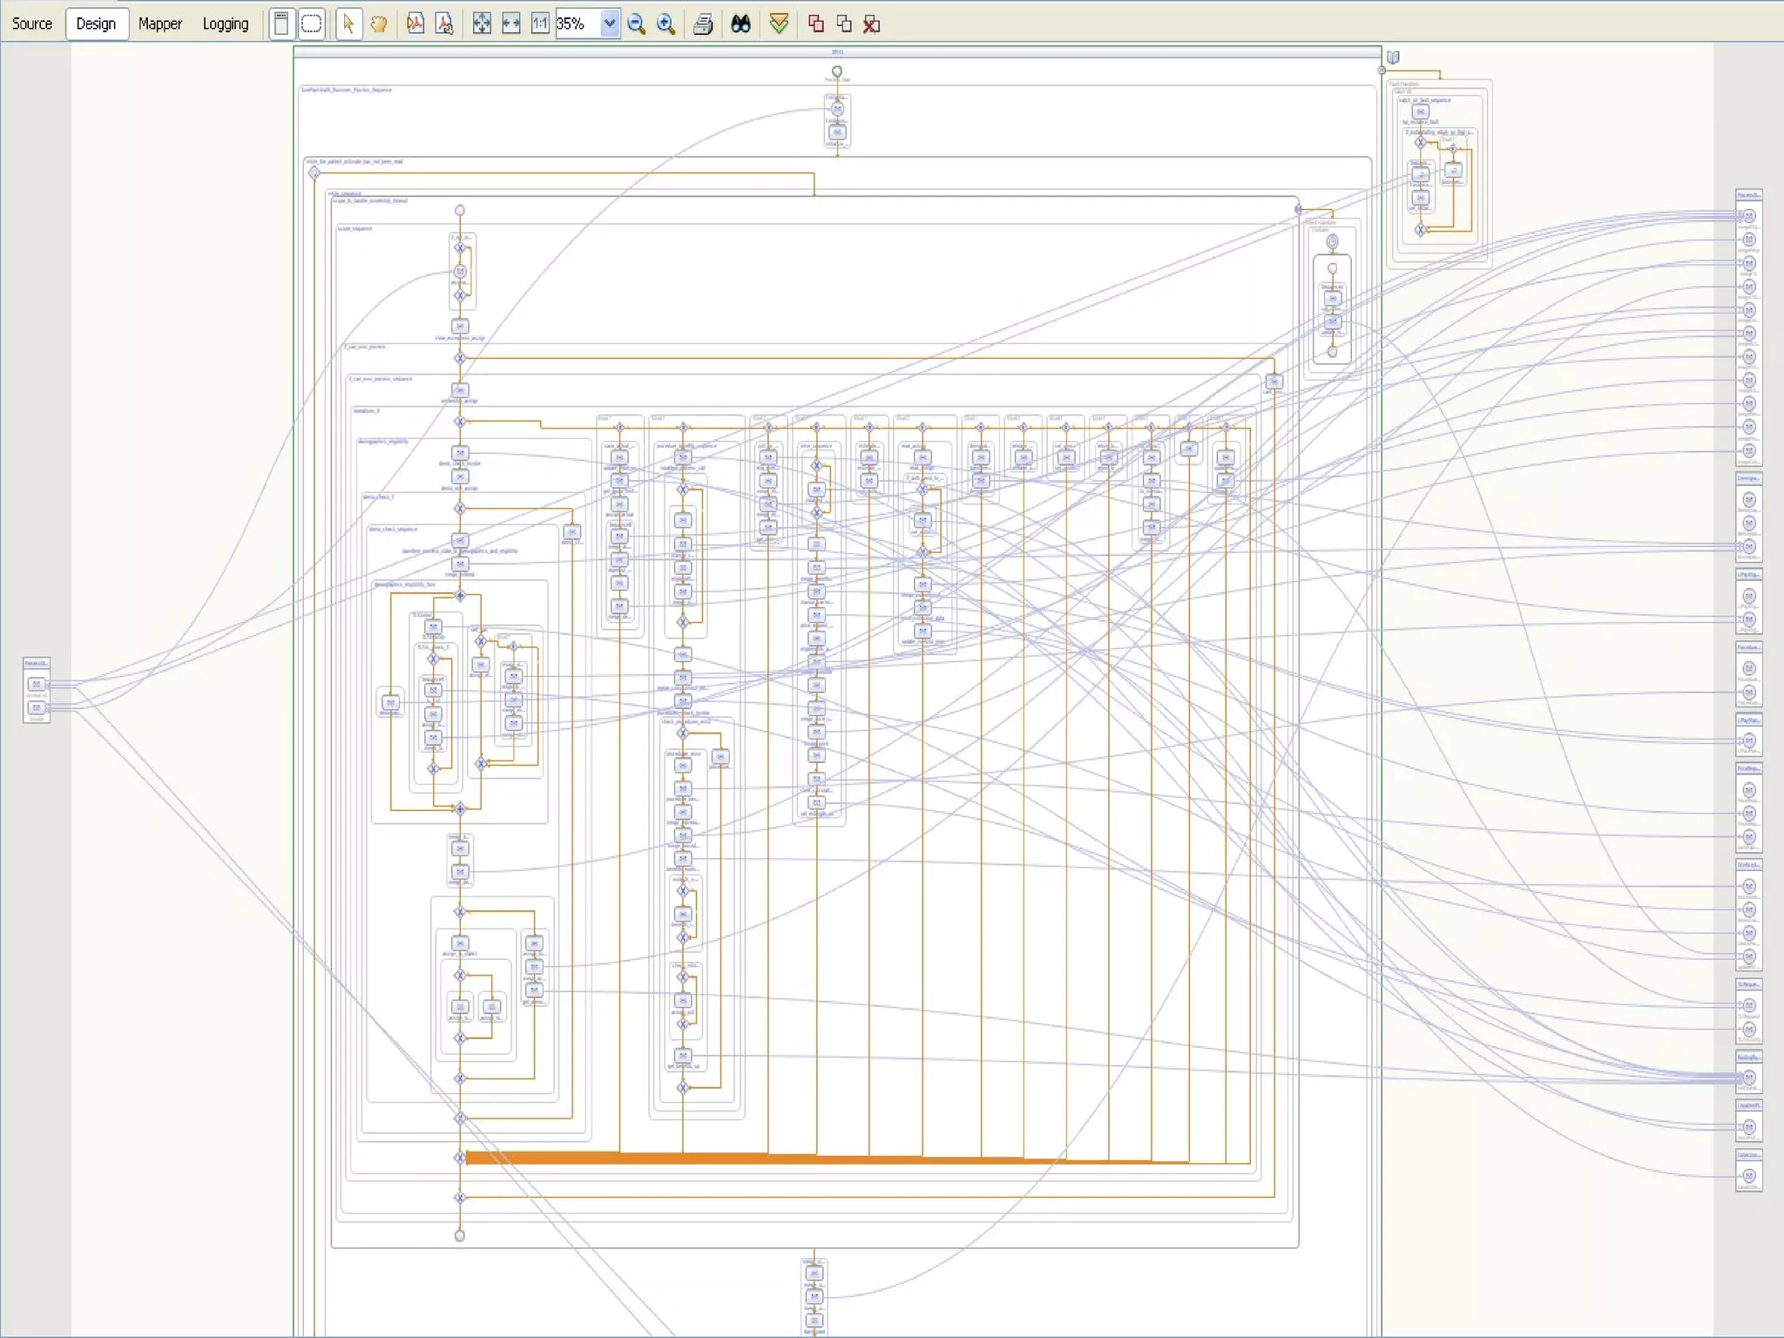This screenshot has width=1784, height=1338.
Task: Click the zoom out magnifier
Action: 637,24
